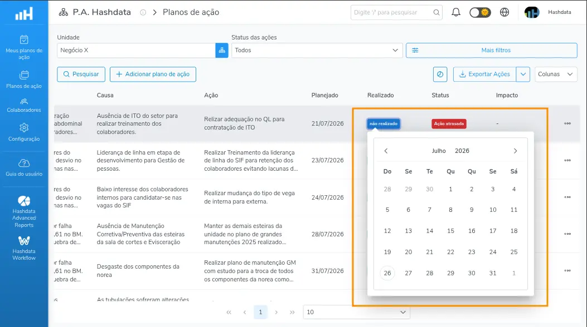
Task: Open Colaboradores in the sidebar
Action: 24,105
